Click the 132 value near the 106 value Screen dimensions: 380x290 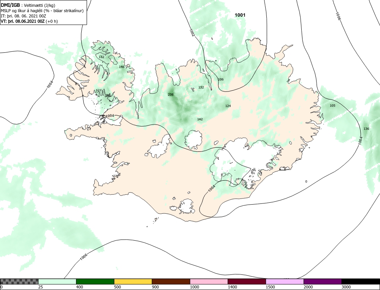pos(201,87)
